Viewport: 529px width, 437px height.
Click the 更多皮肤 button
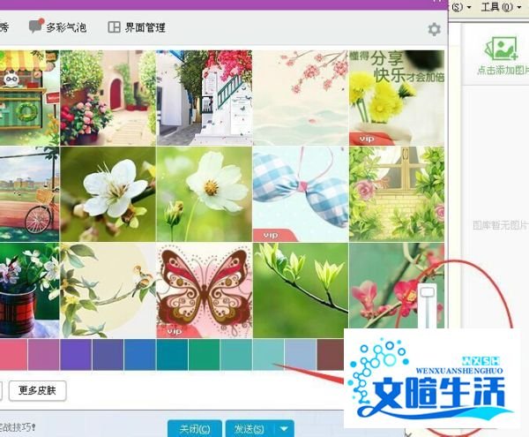point(37,390)
